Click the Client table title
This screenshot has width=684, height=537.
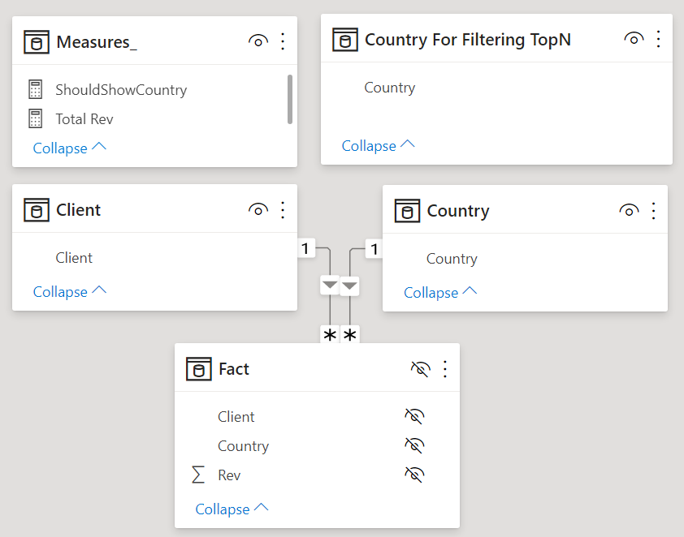[x=78, y=210]
